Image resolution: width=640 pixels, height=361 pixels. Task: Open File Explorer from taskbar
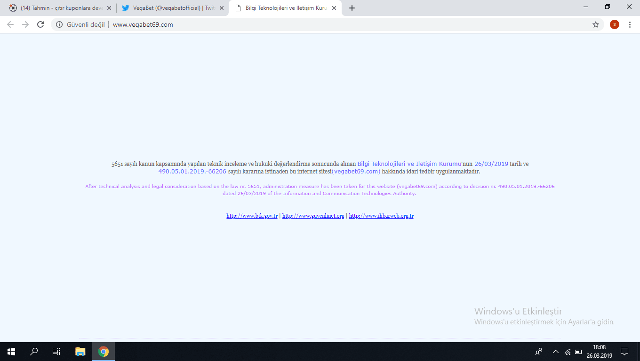click(x=80, y=352)
